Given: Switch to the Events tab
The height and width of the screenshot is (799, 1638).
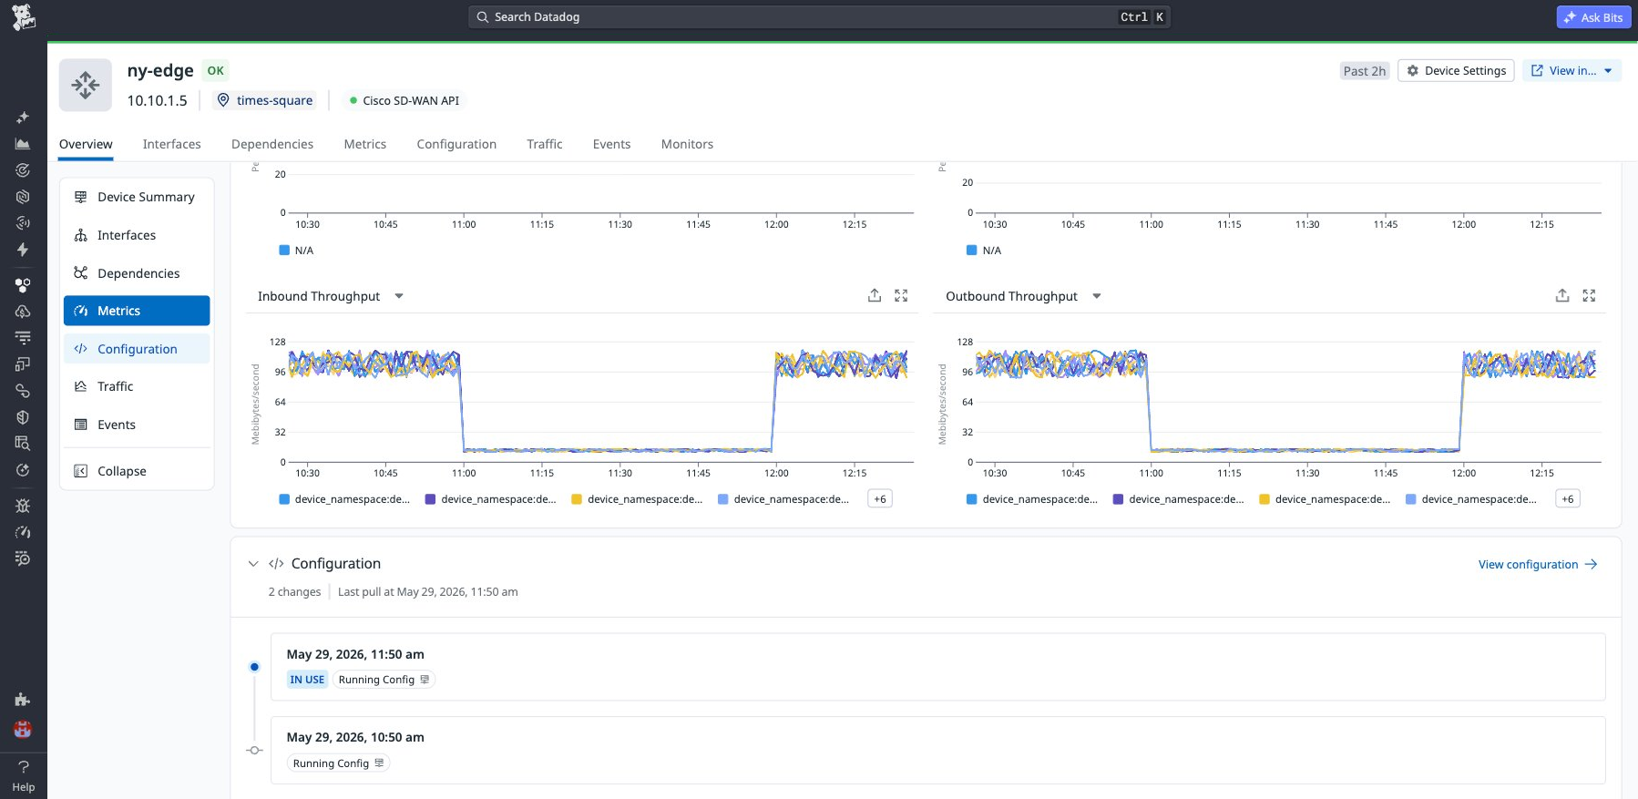Looking at the screenshot, I should click(x=611, y=144).
